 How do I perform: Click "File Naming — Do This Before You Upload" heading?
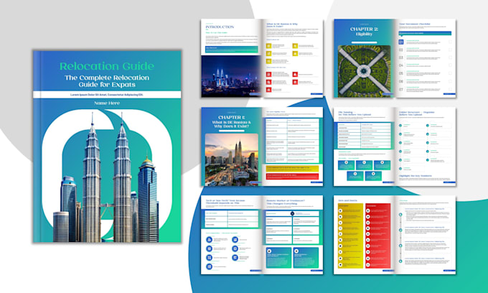[x=355, y=113]
